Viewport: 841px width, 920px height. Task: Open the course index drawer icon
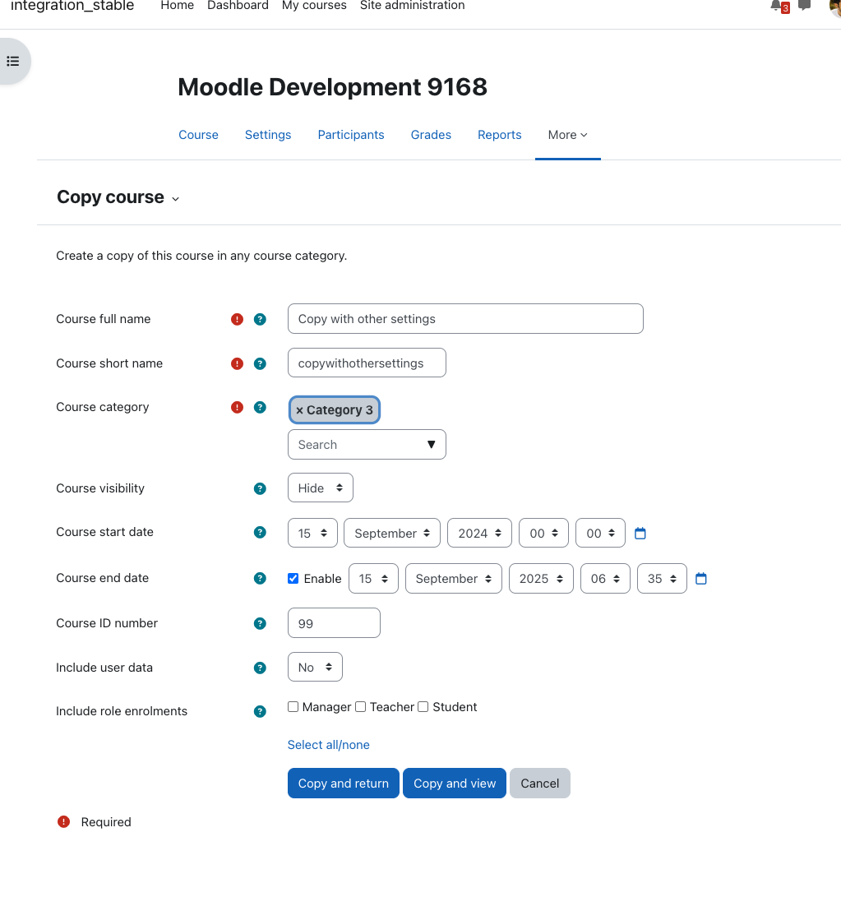click(x=13, y=61)
